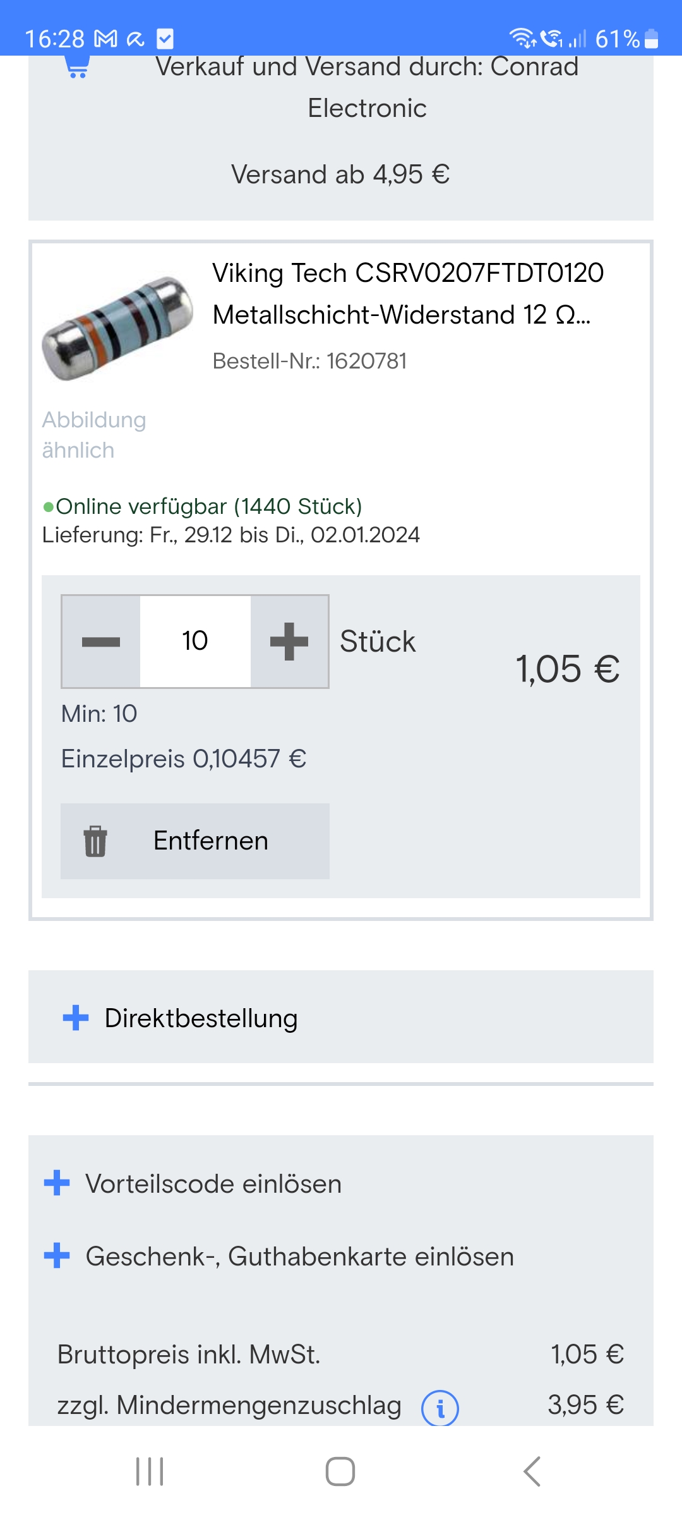Viewport: 682px width, 1517px height.
Task: Tap the Android home button
Action: tap(340, 1471)
